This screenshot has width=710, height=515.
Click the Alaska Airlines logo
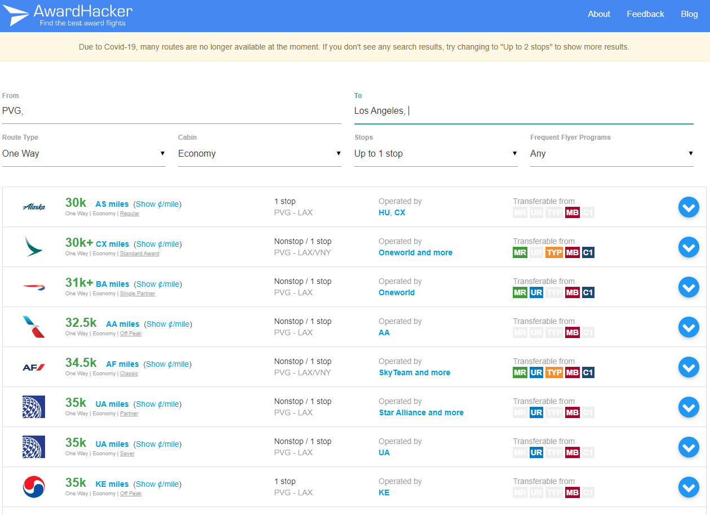pyautogui.click(x=34, y=207)
